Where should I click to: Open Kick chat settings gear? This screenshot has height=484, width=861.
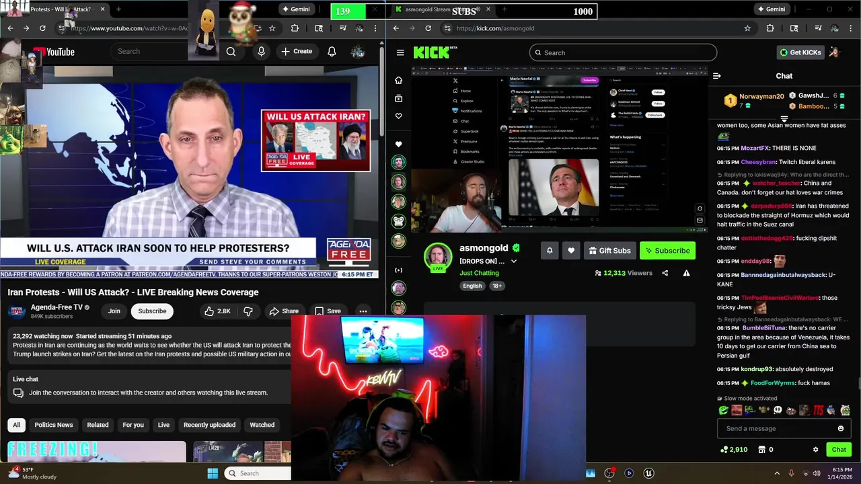815,450
